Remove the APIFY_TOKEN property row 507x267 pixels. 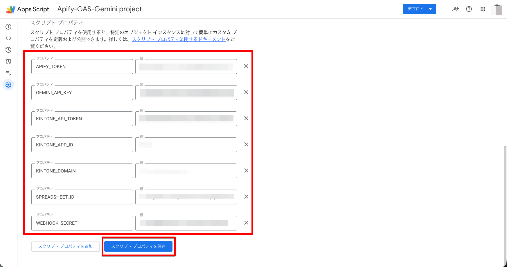pos(246,66)
